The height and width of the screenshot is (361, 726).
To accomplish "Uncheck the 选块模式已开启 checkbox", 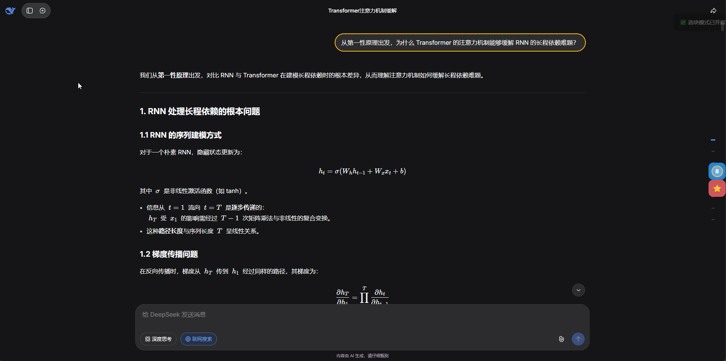I will [x=683, y=22].
